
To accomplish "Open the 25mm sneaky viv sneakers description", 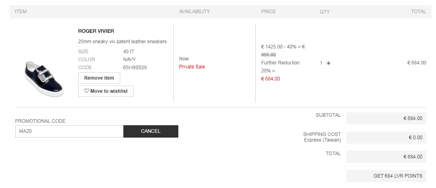I will tap(122, 42).
